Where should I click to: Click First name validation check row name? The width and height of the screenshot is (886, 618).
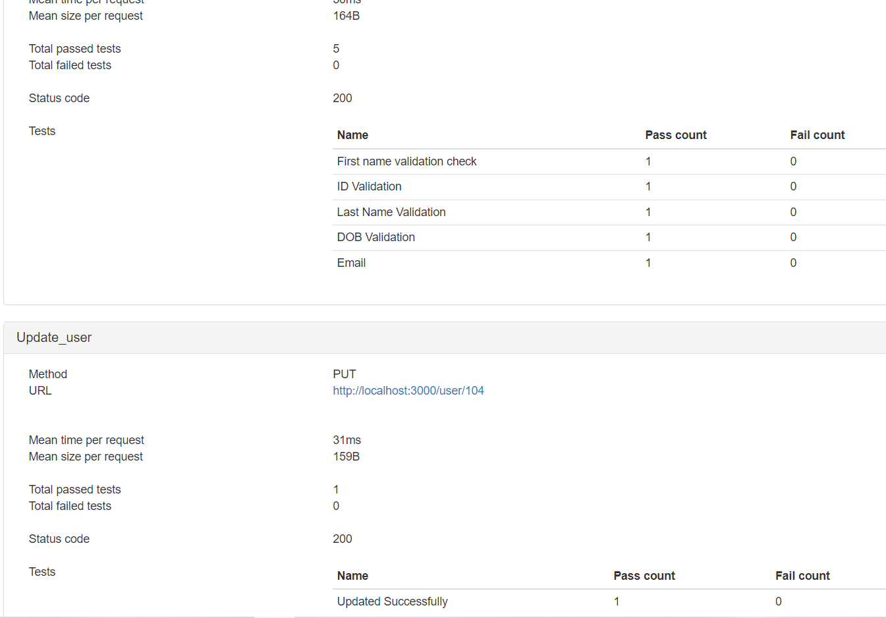(x=406, y=161)
